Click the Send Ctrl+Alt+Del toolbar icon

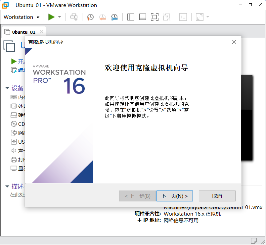(x=74, y=17)
